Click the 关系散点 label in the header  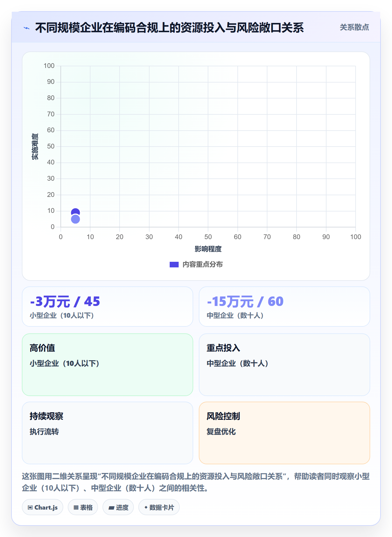pyautogui.click(x=354, y=27)
